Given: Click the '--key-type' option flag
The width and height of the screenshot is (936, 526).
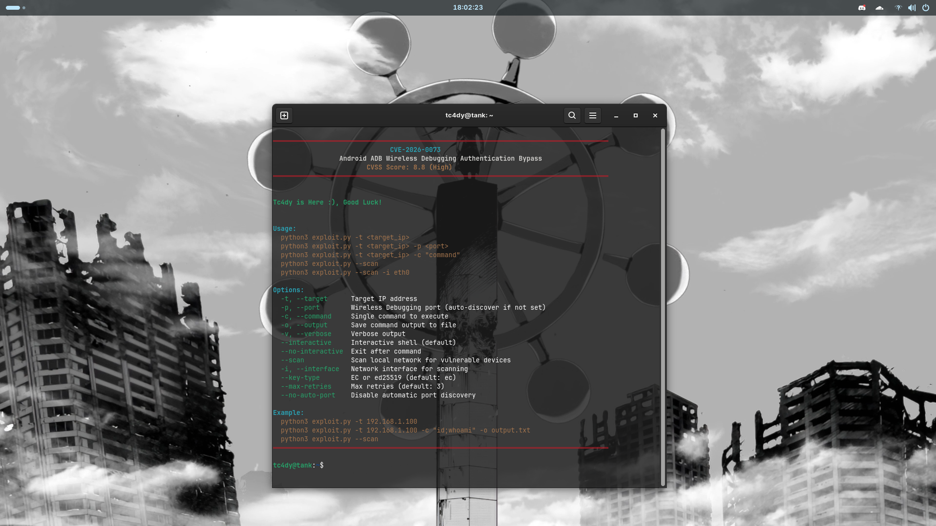Looking at the screenshot, I should (x=300, y=378).
